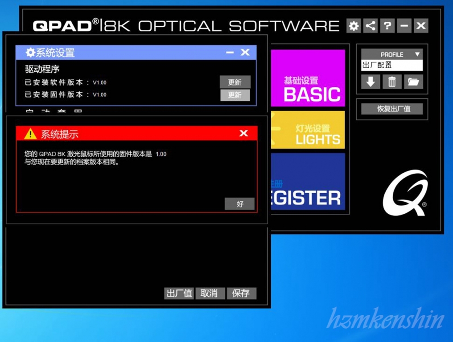Close the 系统设置 dialog

tap(245, 52)
